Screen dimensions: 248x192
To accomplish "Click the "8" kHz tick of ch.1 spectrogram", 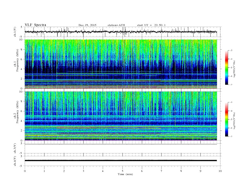I will point(22,50).
